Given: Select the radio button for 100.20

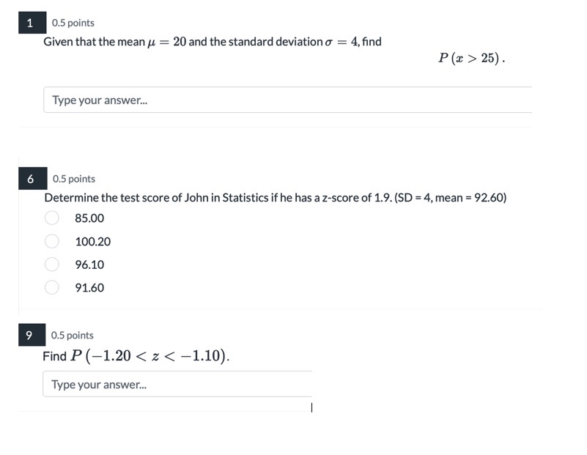Looking at the screenshot, I should [x=51, y=242].
